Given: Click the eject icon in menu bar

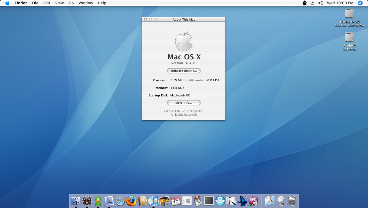Looking at the screenshot, I should [x=313, y=3].
